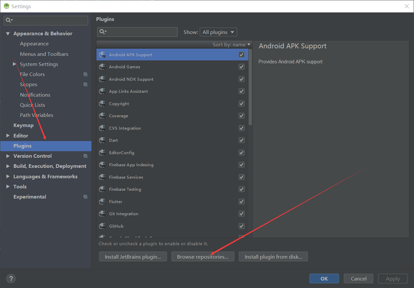Click the project-level icon beside Experimental

86,197
